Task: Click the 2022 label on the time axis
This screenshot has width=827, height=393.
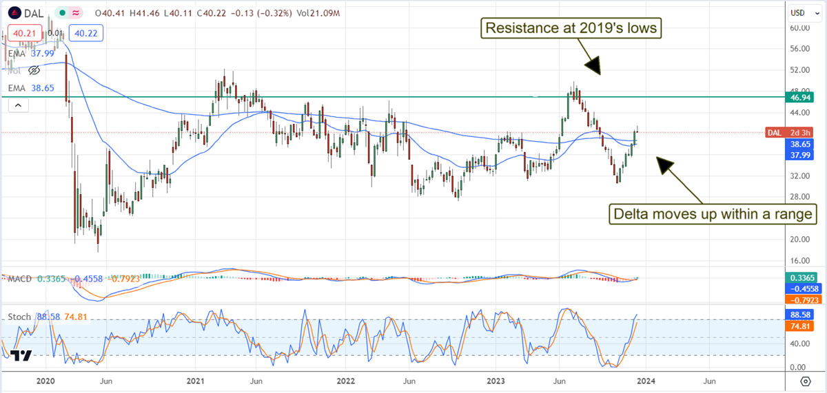Action: pos(346,381)
